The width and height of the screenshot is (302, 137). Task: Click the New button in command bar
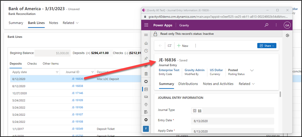(183, 46)
